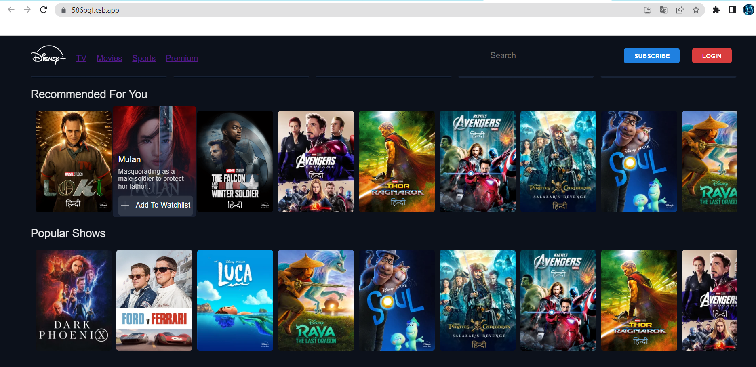Click the download icon in the toolbar
Image resolution: width=756 pixels, height=367 pixels.
[x=647, y=10]
